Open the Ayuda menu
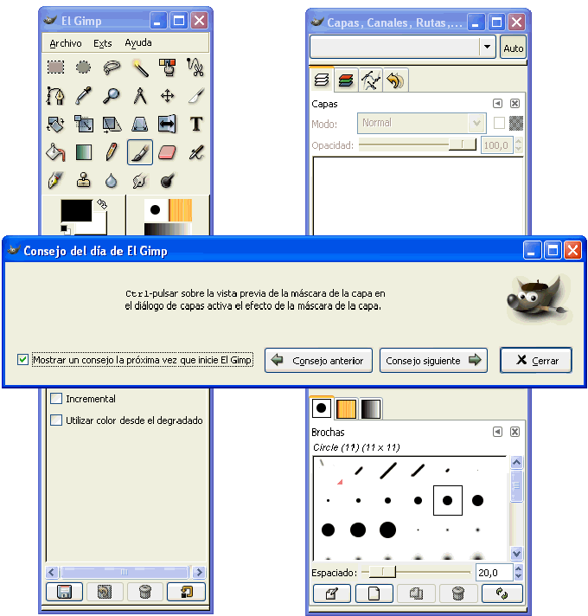 tap(138, 42)
